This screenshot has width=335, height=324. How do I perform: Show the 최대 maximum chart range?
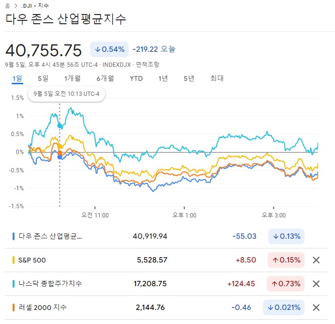[216, 78]
